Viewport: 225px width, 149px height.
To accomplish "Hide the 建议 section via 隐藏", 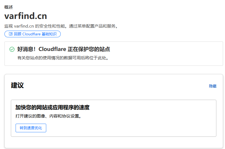I will click(x=212, y=86).
